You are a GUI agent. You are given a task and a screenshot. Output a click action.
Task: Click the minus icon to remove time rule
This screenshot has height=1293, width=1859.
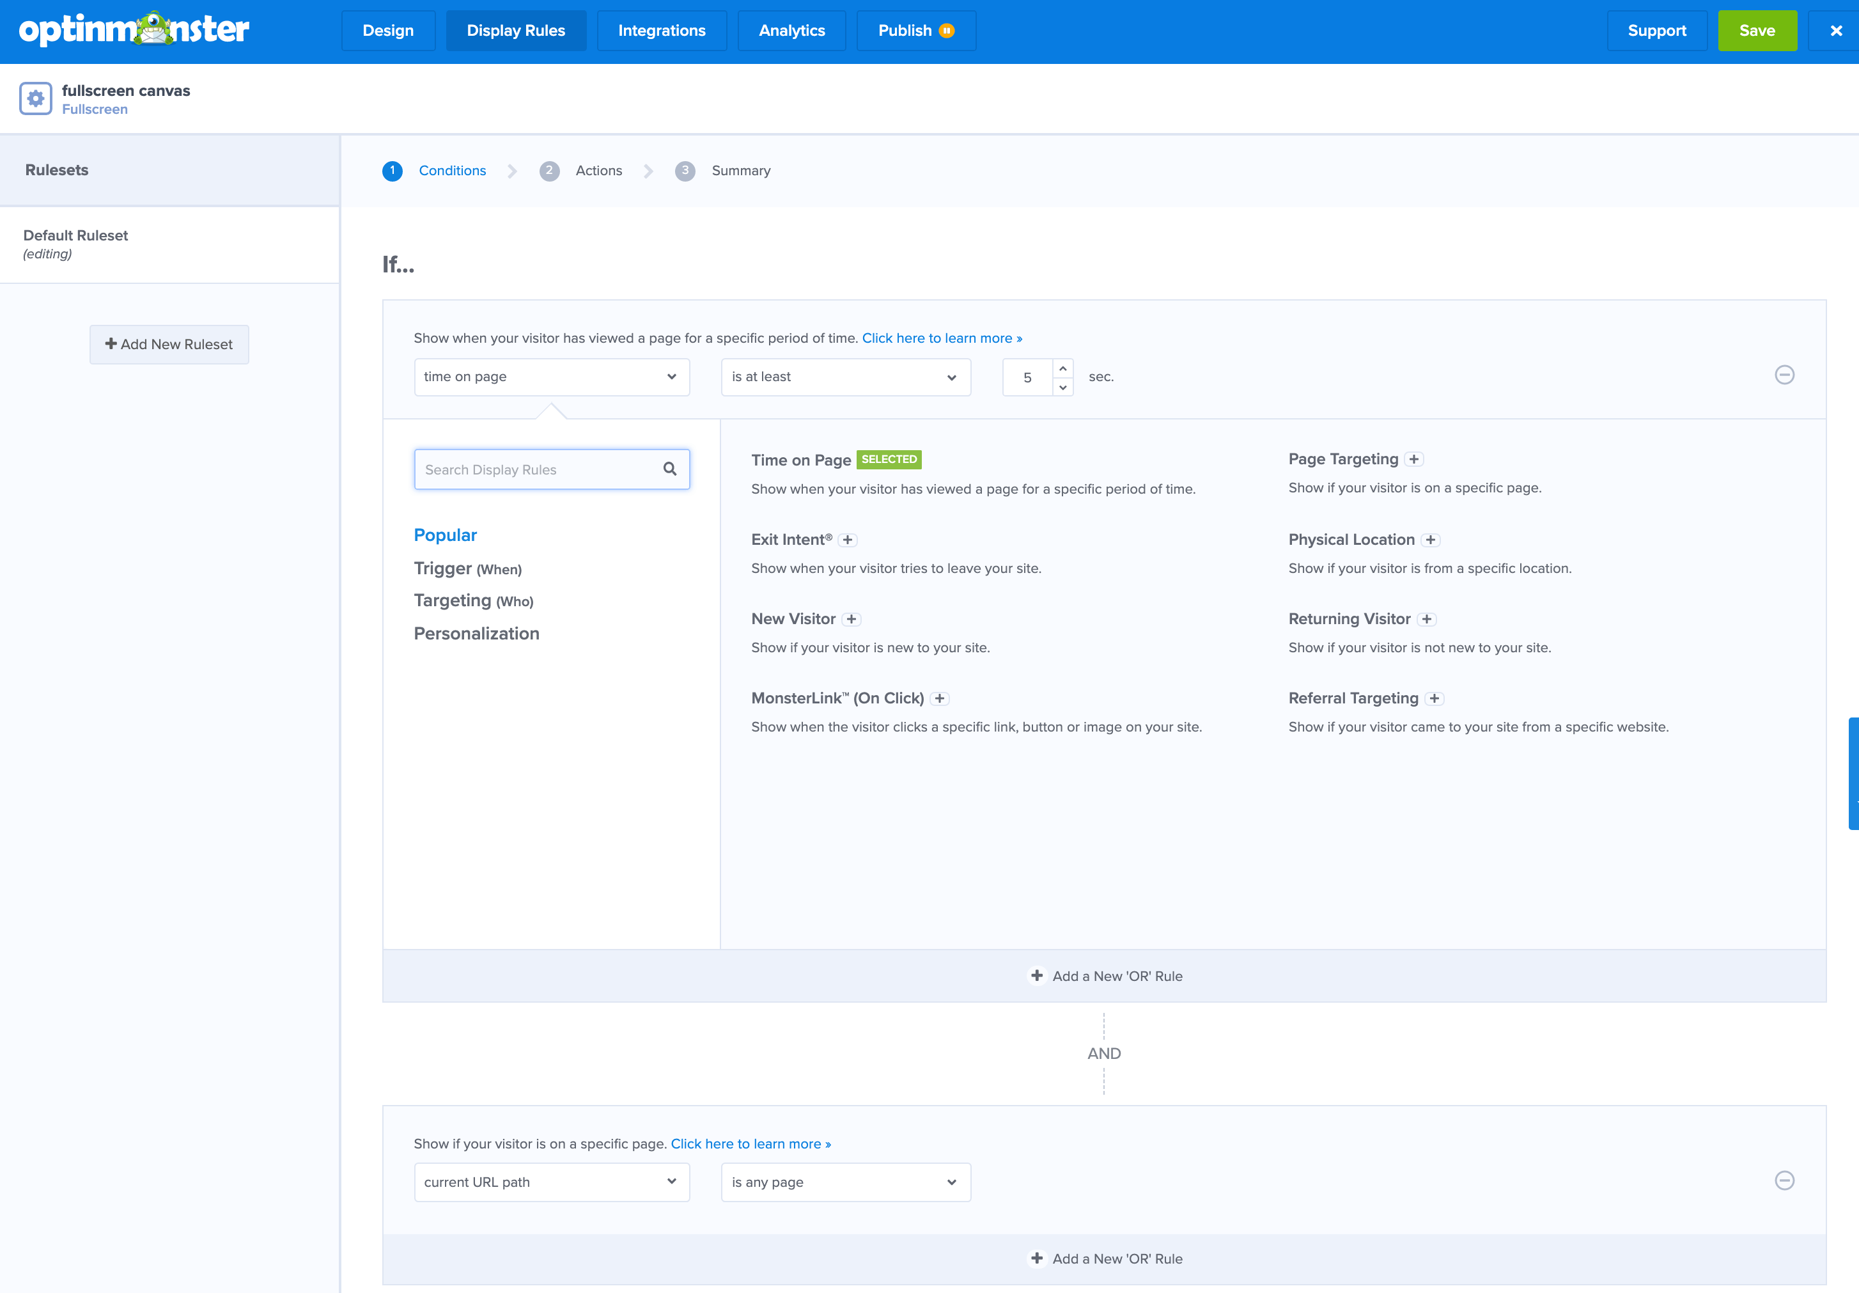1784,375
